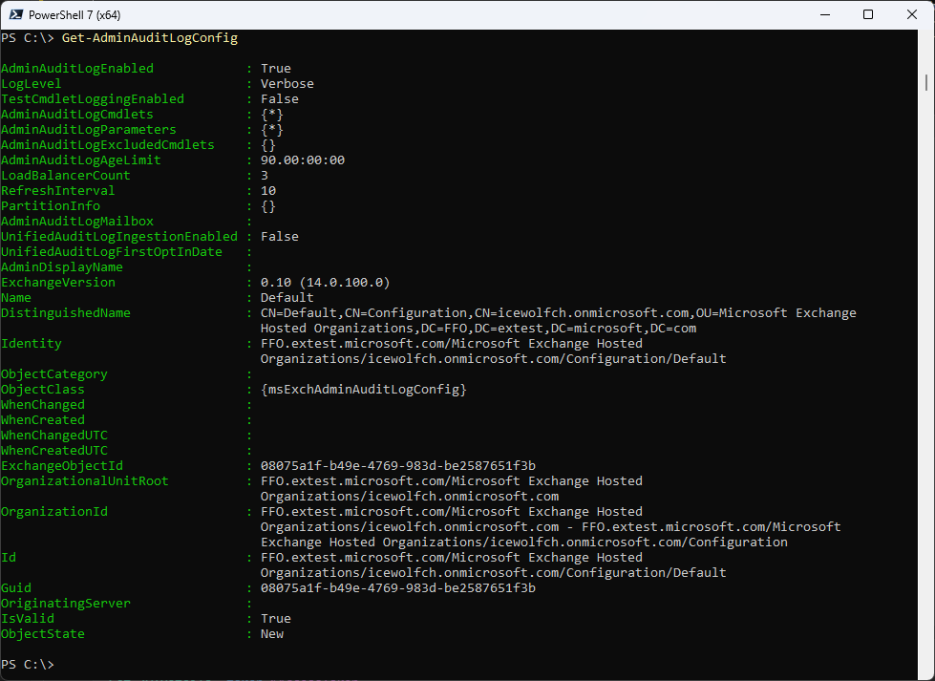The height and width of the screenshot is (681, 935).
Task: Click the LoadBalancerCount property name
Action: (x=66, y=176)
